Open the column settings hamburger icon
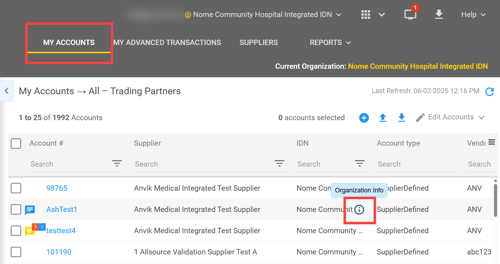Image resolution: width=500 pixels, height=264 pixels. [x=492, y=142]
